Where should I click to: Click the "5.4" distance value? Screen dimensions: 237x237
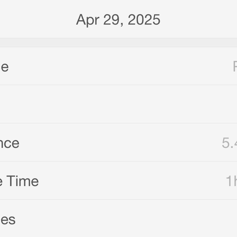tap(229, 143)
